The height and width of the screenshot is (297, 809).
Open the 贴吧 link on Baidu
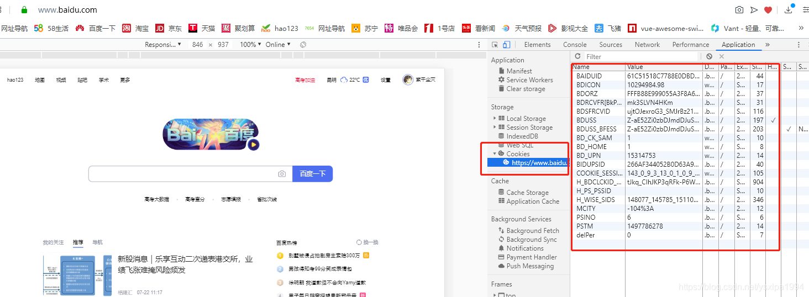(82, 80)
